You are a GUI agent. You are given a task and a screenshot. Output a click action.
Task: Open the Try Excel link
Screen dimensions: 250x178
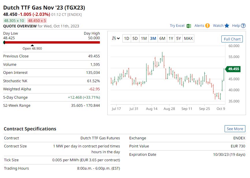(x=177, y=26)
